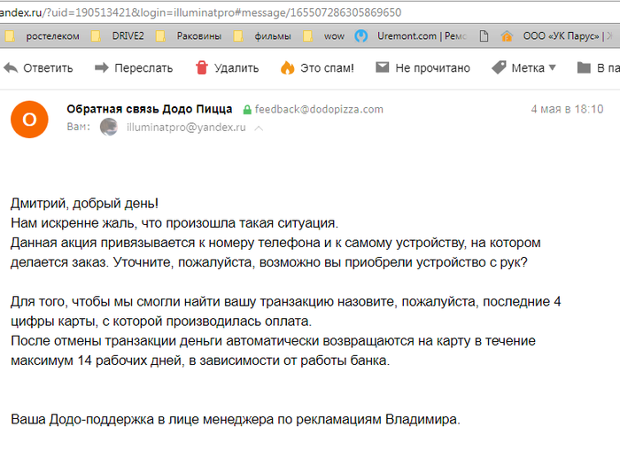Click the Forward arrow icon (Переслать)

(102, 67)
